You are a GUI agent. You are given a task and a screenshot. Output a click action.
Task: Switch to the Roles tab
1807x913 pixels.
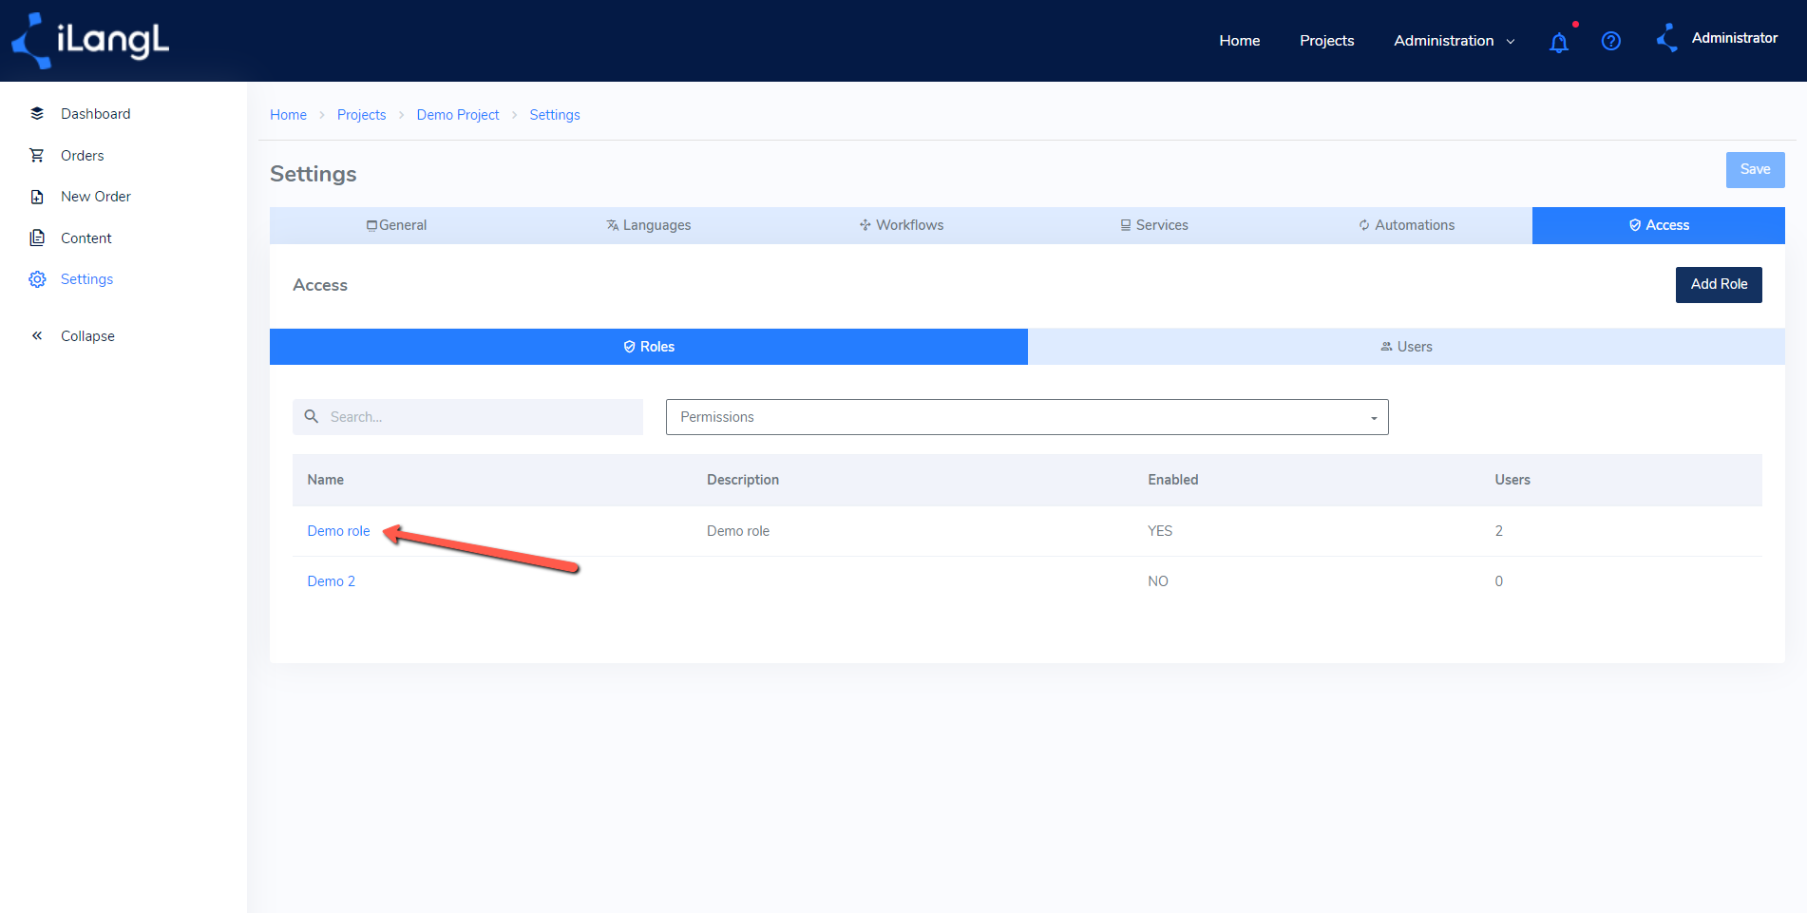[649, 346]
